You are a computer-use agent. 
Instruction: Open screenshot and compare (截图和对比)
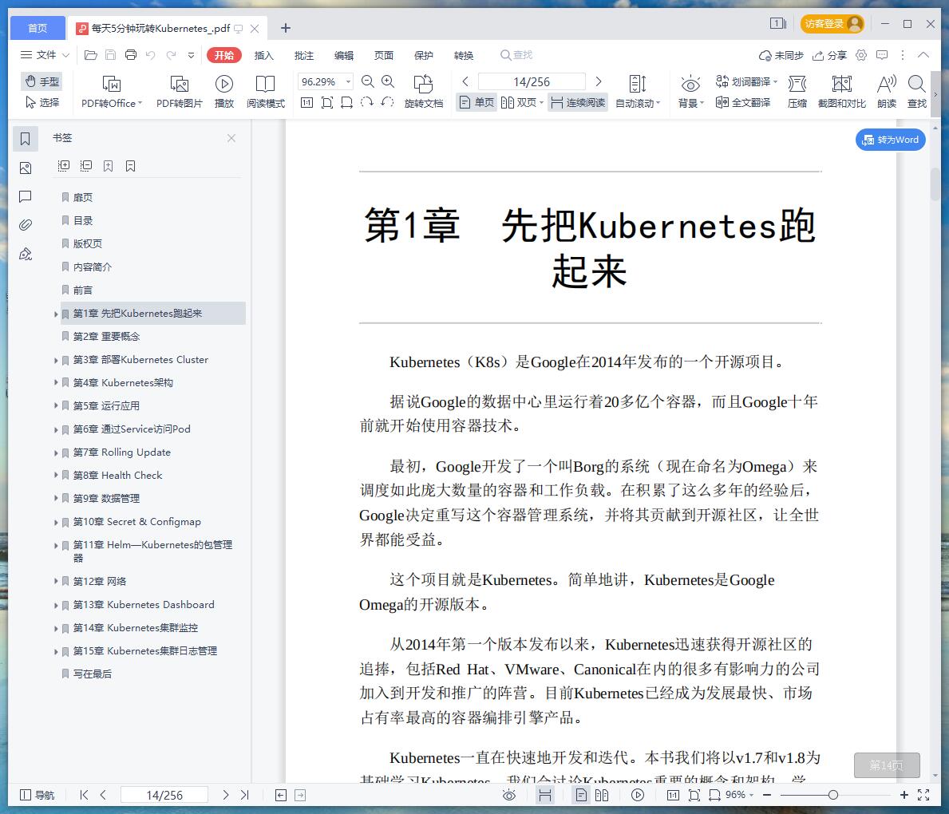(x=841, y=92)
